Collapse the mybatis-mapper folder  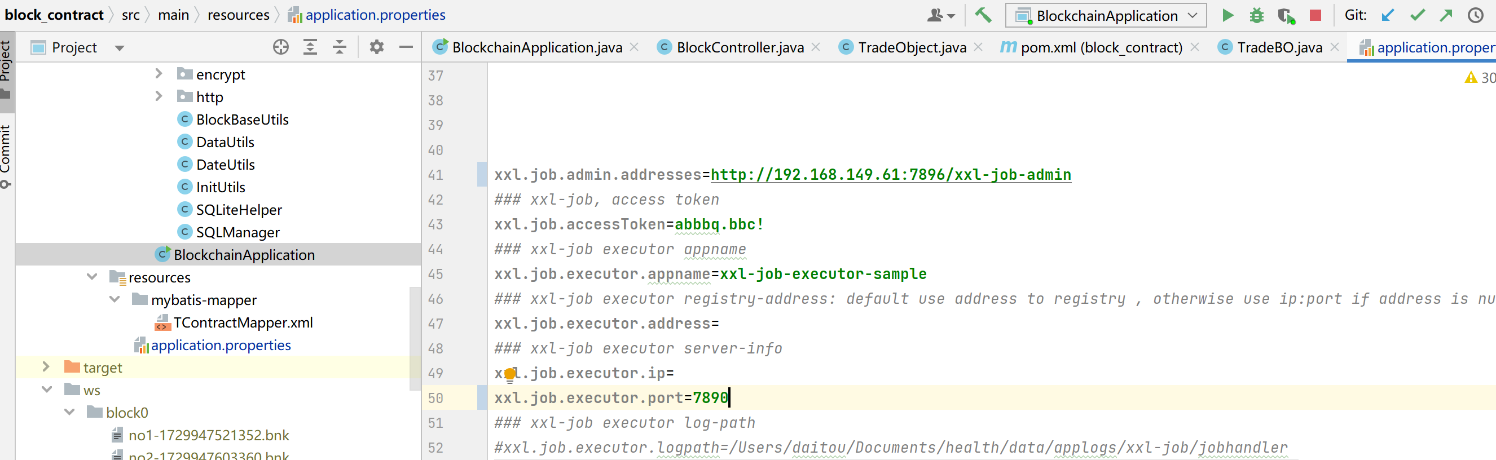pyautogui.click(x=115, y=299)
